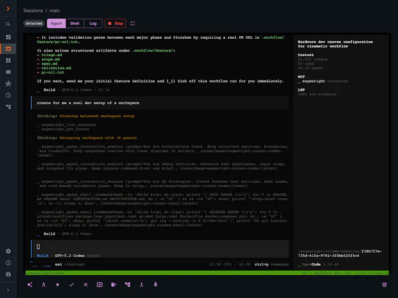Toggle fullscreen view of the terminal

click(x=132, y=23)
